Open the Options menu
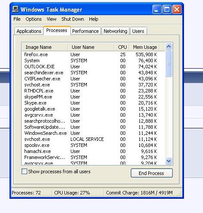The width and height of the screenshot is (203, 213). [x=34, y=19]
